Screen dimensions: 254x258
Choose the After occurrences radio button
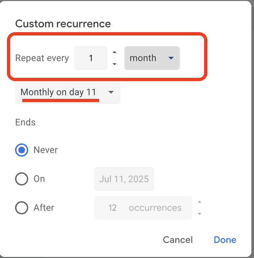click(x=22, y=208)
